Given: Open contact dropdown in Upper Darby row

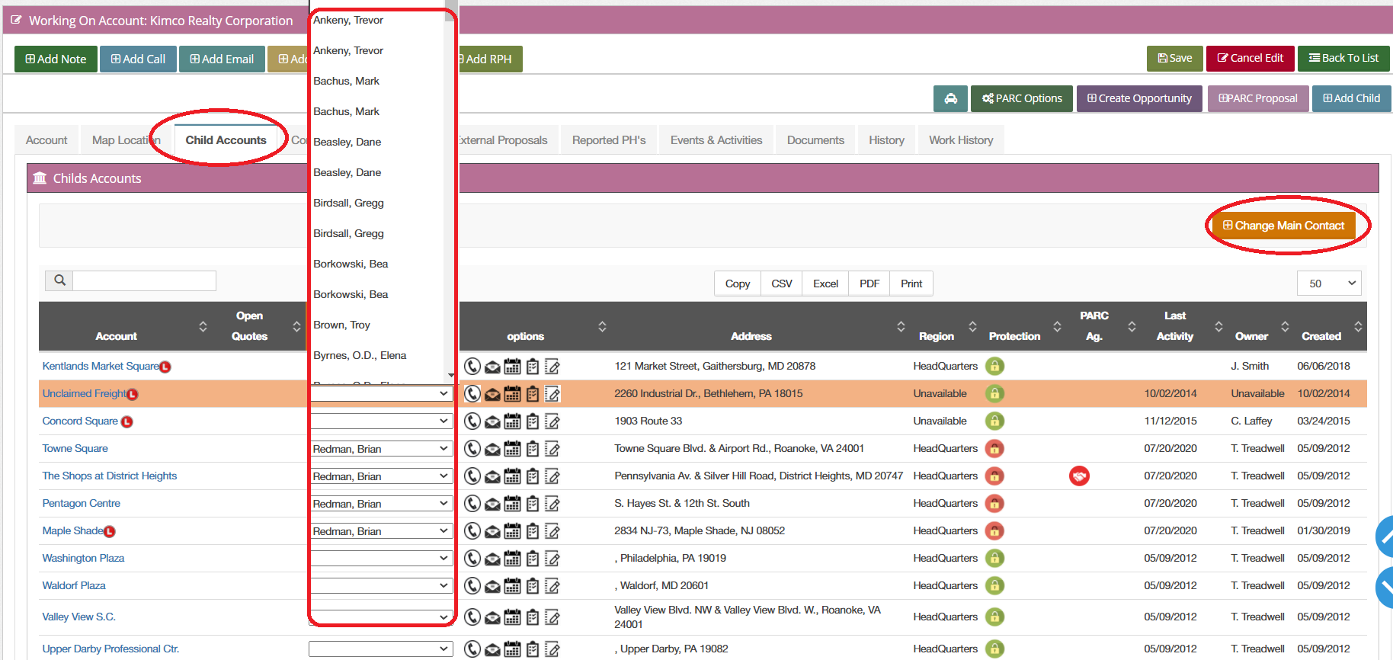Looking at the screenshot, I should 381,649.
